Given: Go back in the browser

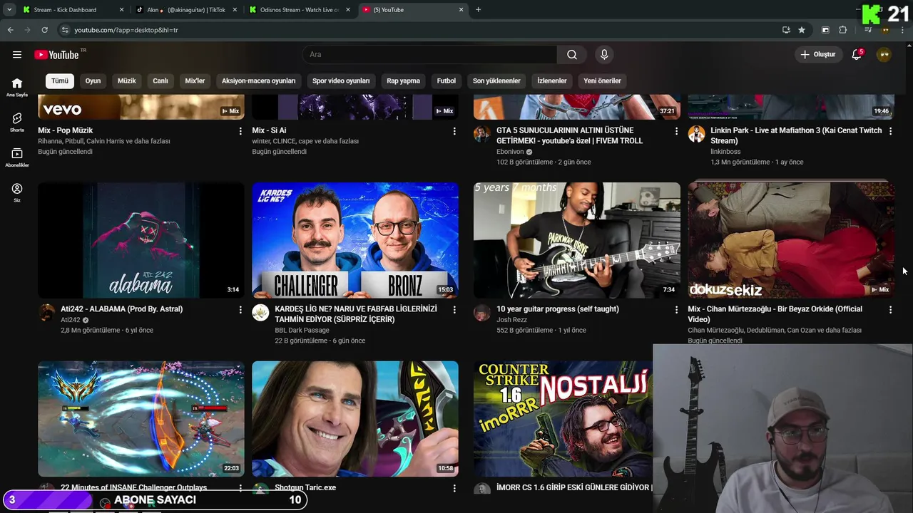Looking at the screenshot, I should pos(11,30).
